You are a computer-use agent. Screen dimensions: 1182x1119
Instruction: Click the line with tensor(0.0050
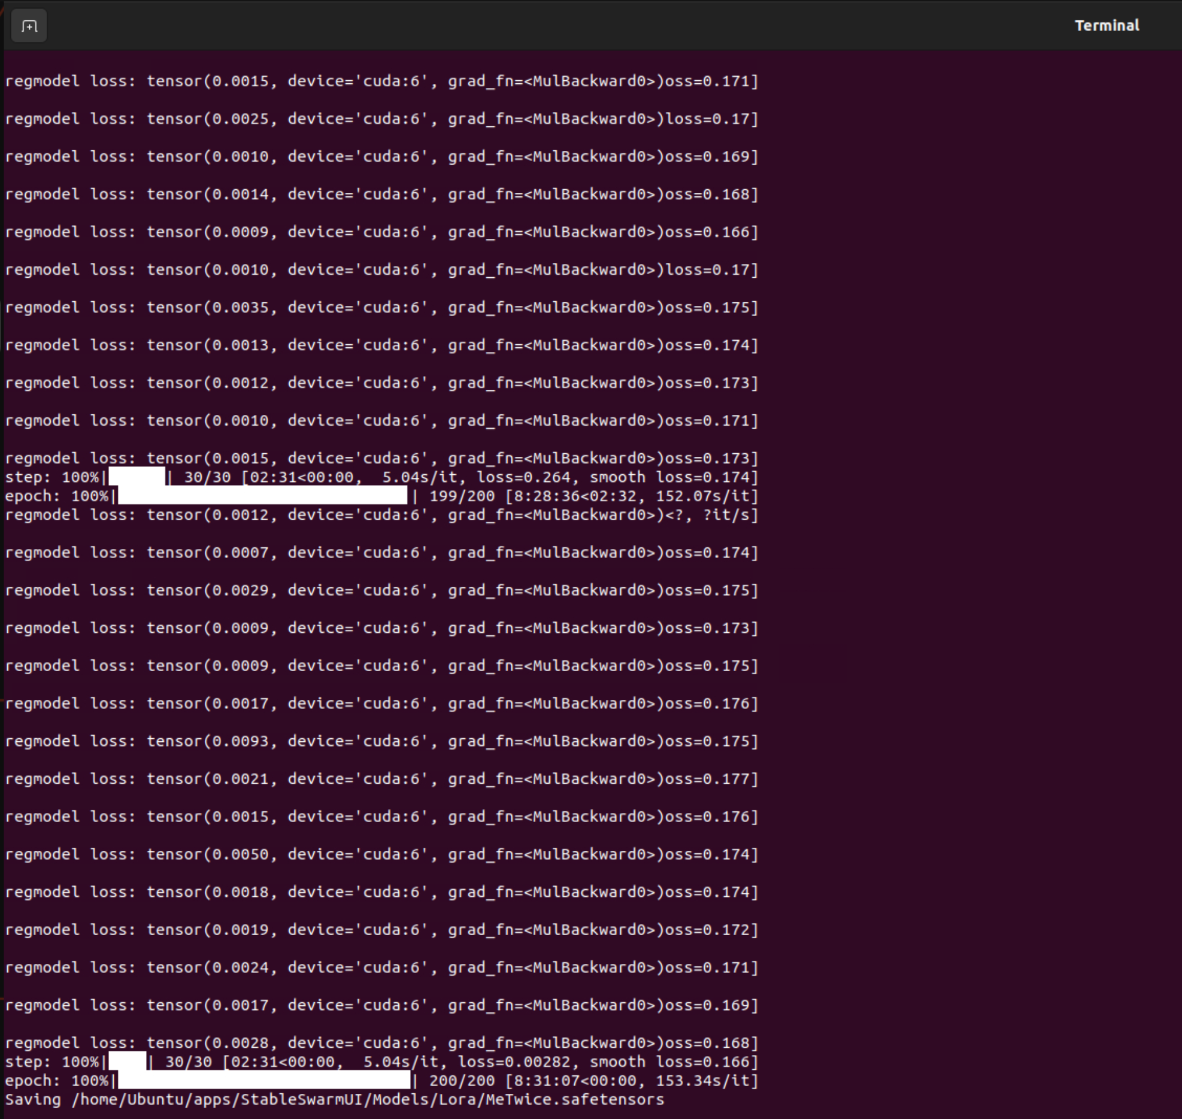pyautogui.click(x=381, y=854)
